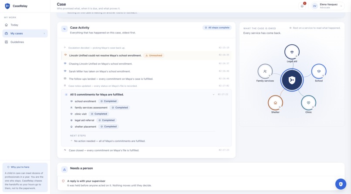The image size is (351, 194).
Task: Click Rest on a service hint text
Action: pos(317,28)
